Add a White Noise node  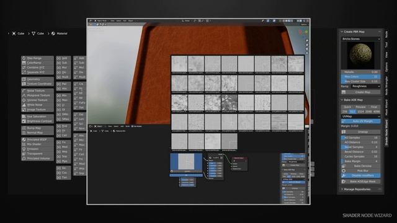tap(37, 105)
